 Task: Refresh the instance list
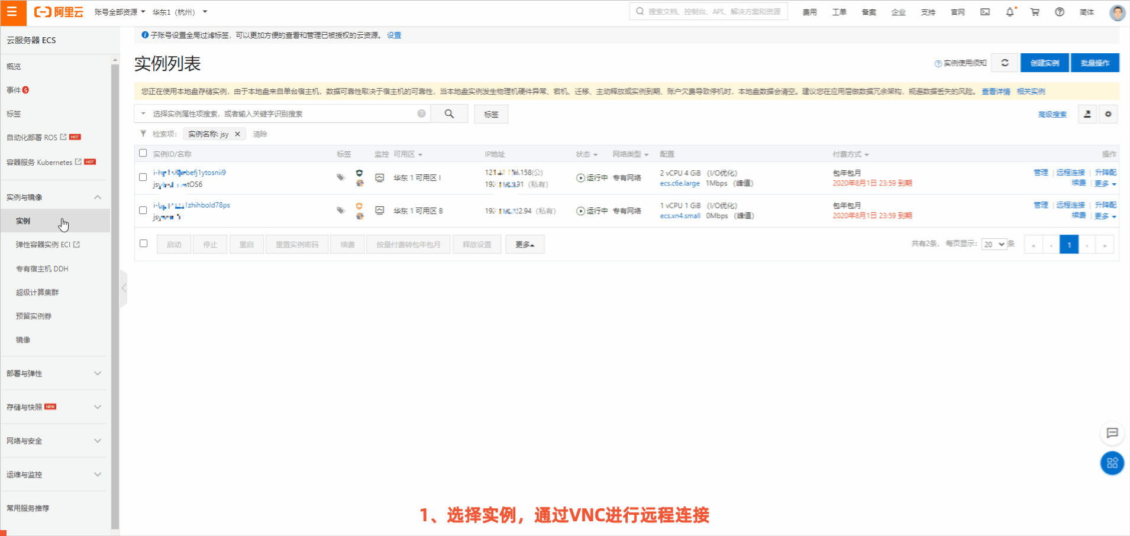pos(1004,62)
